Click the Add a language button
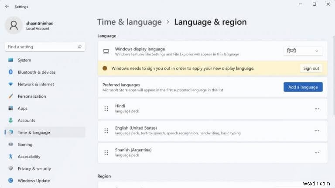 click(x=303, y=87)
